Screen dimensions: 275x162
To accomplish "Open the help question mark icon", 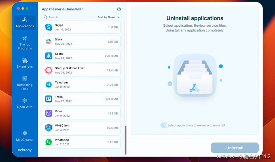I will [x=119, y=9].
